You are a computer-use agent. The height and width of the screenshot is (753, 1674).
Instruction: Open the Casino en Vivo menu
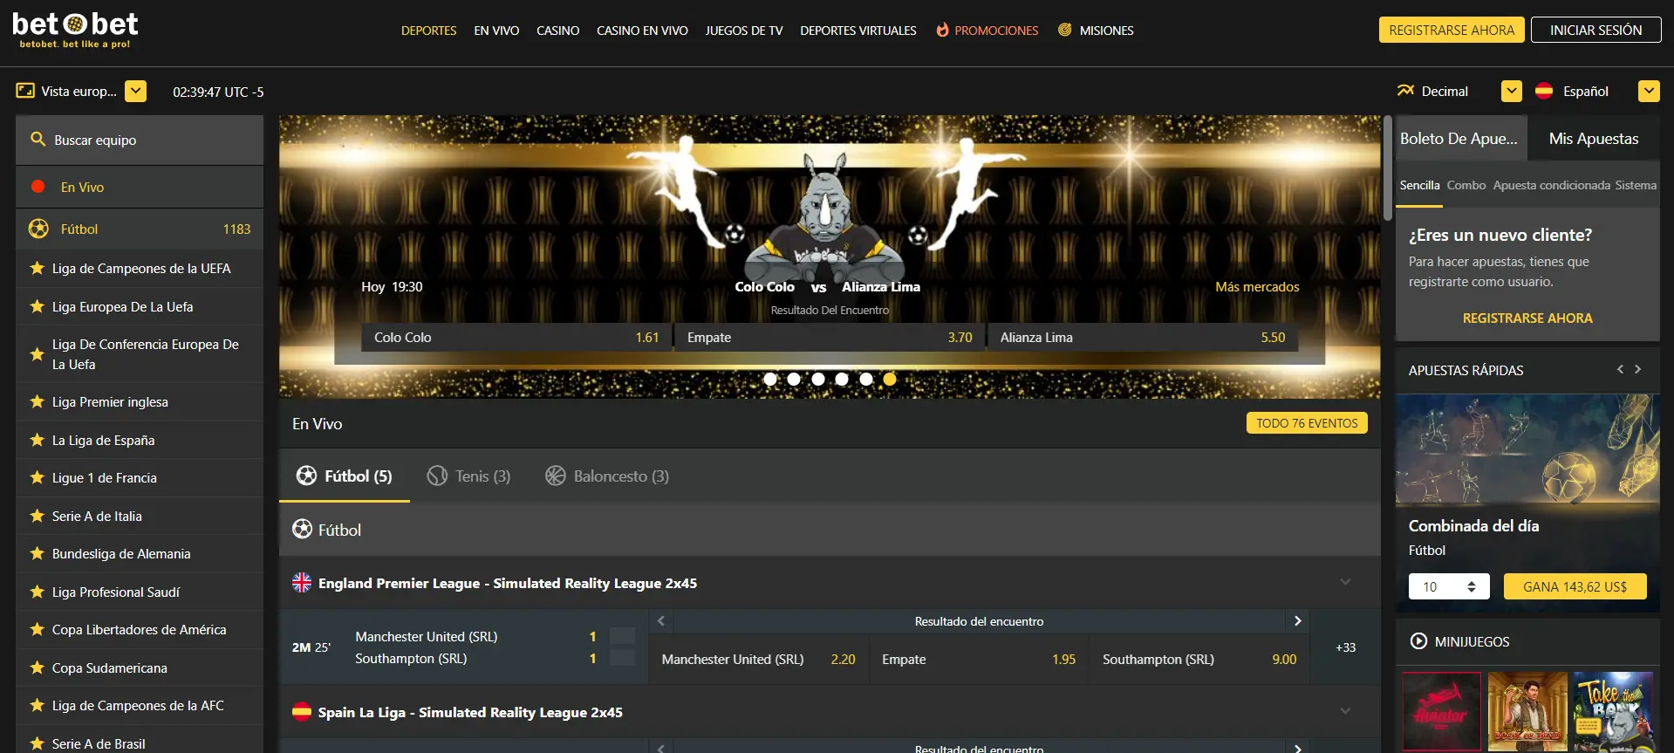tap(642, 30)
